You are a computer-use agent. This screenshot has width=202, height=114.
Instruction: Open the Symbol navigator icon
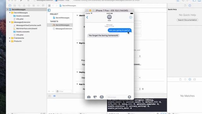[15, 6]
